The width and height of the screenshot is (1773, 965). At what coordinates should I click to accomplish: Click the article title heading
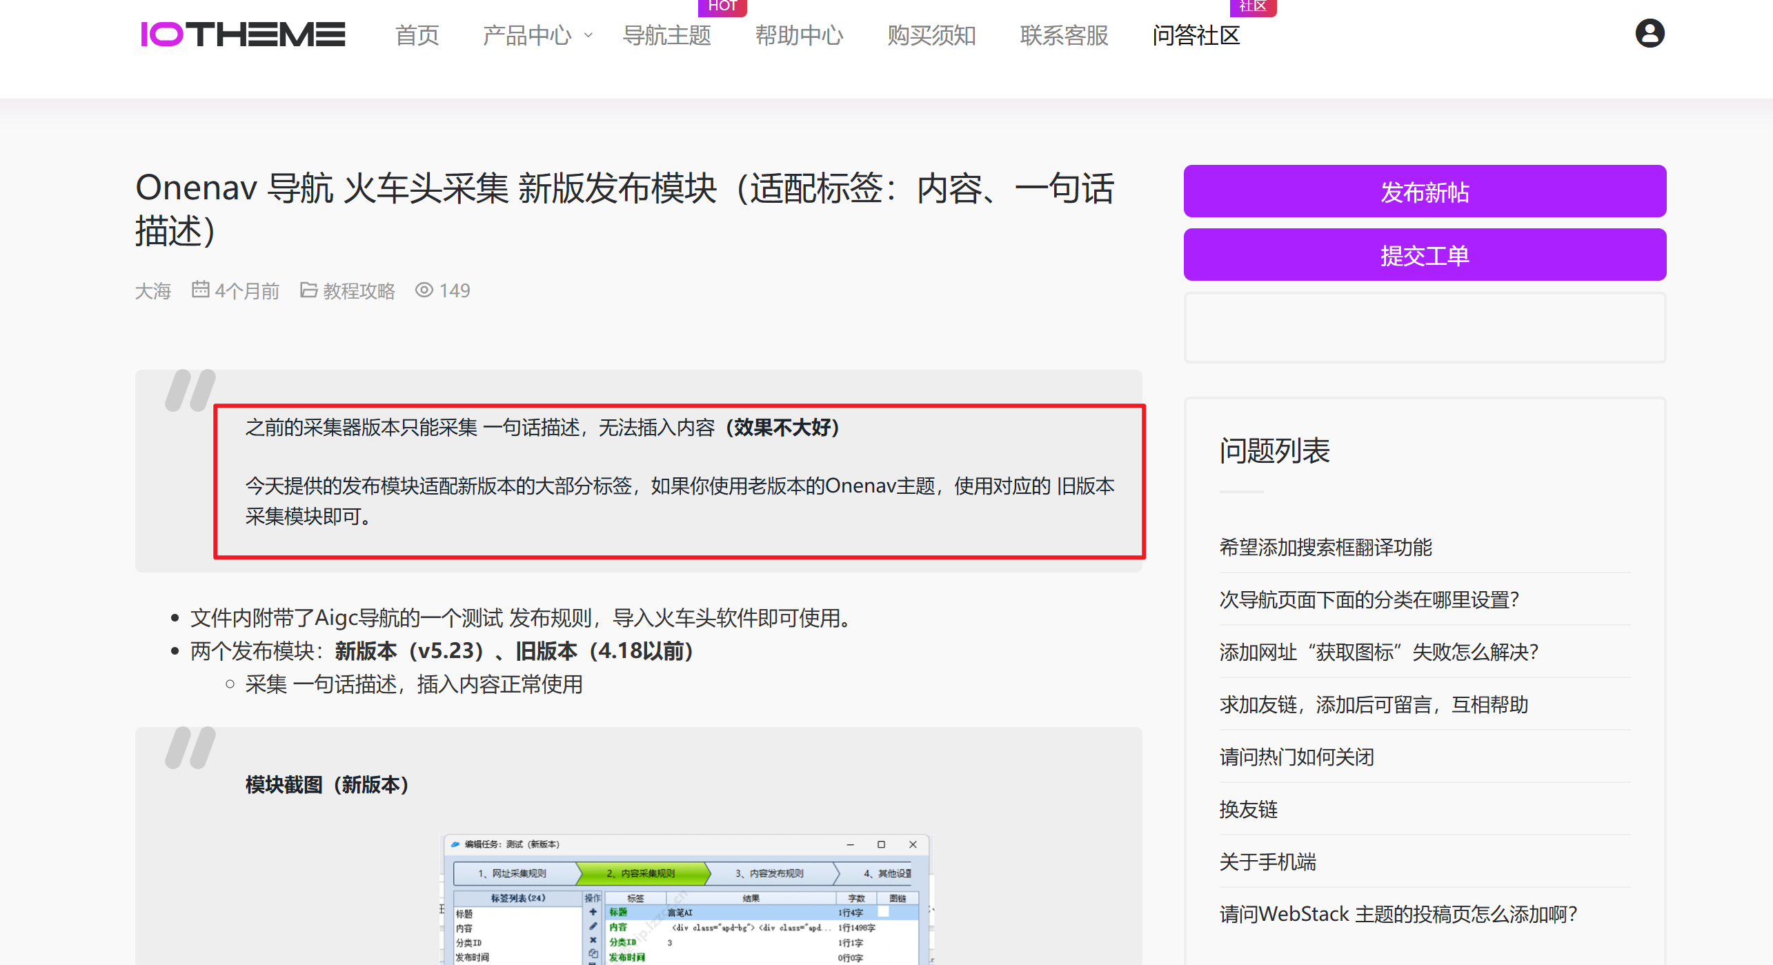(x=625, y=209)
